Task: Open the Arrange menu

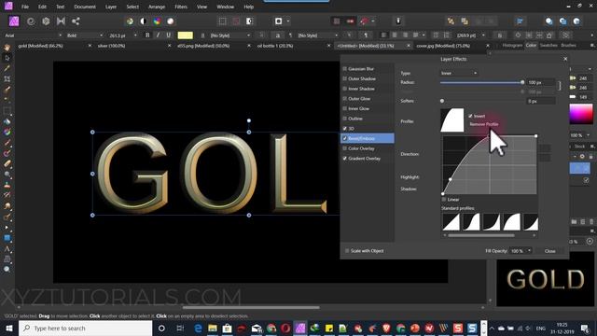Action: 157,7
